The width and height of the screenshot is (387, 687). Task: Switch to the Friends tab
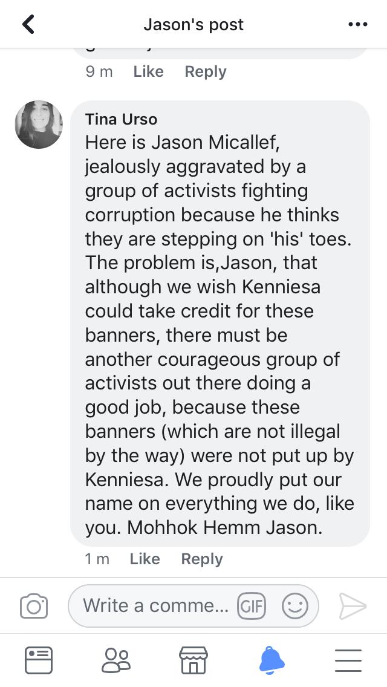(116, 660)
